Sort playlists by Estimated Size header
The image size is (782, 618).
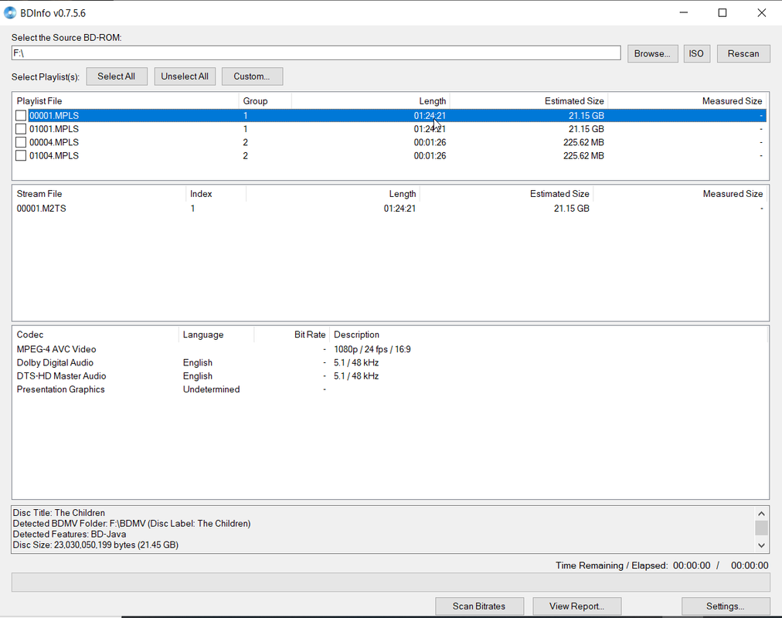point(529,100)
